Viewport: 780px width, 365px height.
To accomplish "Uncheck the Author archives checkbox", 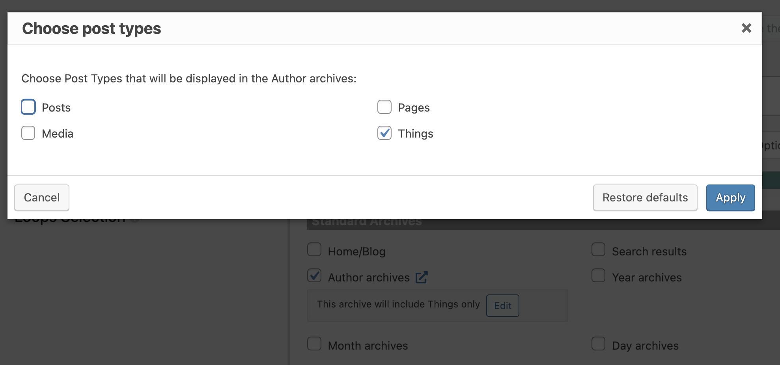I will [314, 276].
